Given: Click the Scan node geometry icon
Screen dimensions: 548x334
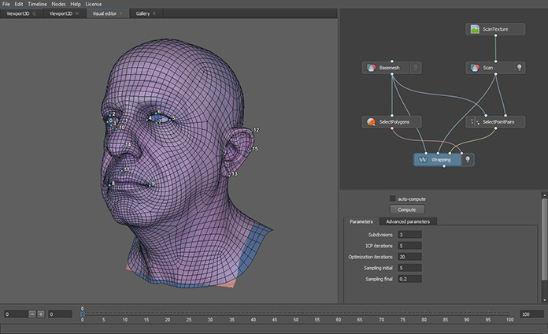Looking at the screenshot, I should click(x=475, y=68).
